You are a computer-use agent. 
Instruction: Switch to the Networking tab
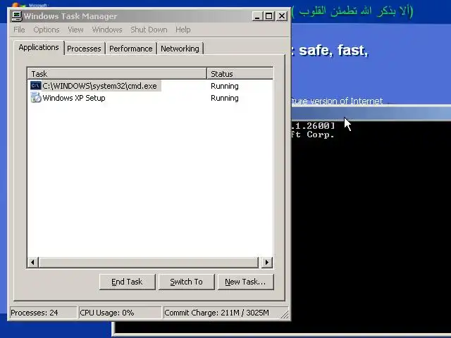180,49
